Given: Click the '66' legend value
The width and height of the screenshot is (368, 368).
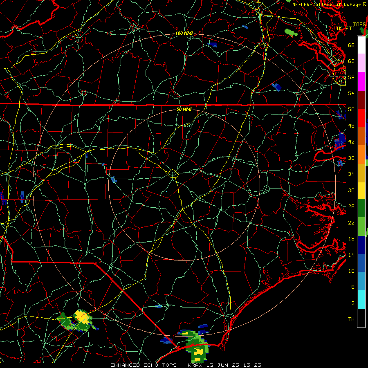Looking at the screenshot, I should [351, 45].
